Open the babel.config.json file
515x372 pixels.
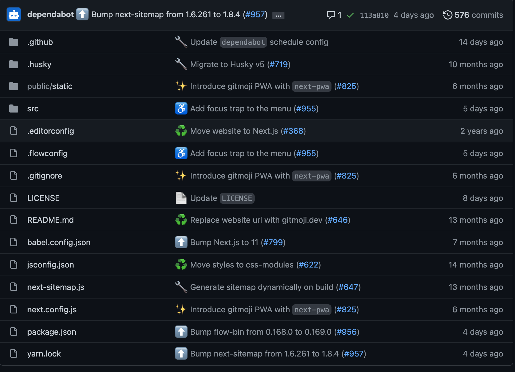point(59,242)
